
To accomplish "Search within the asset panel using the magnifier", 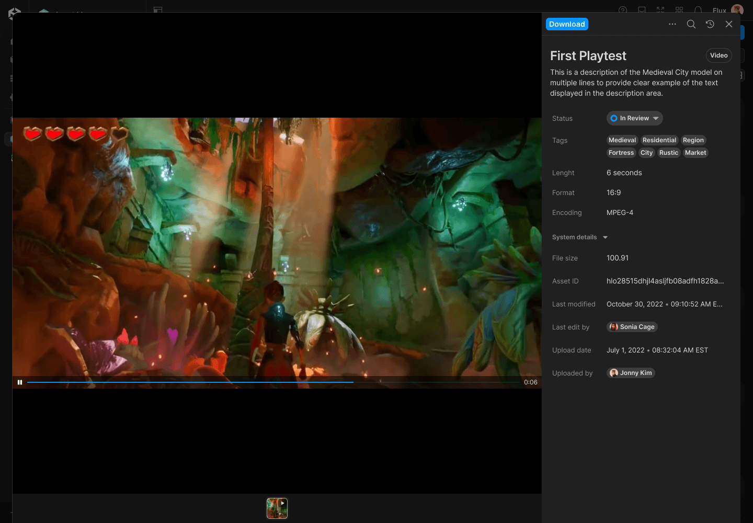I will coord(691,24).
